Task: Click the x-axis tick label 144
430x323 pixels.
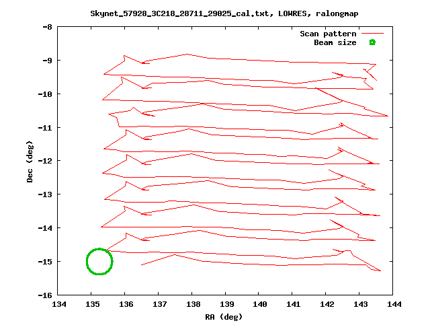Action: 394,304
